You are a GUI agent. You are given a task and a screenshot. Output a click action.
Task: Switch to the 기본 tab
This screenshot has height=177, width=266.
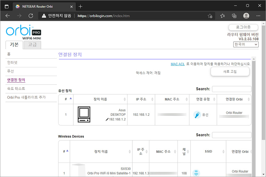tap(14, 45)
